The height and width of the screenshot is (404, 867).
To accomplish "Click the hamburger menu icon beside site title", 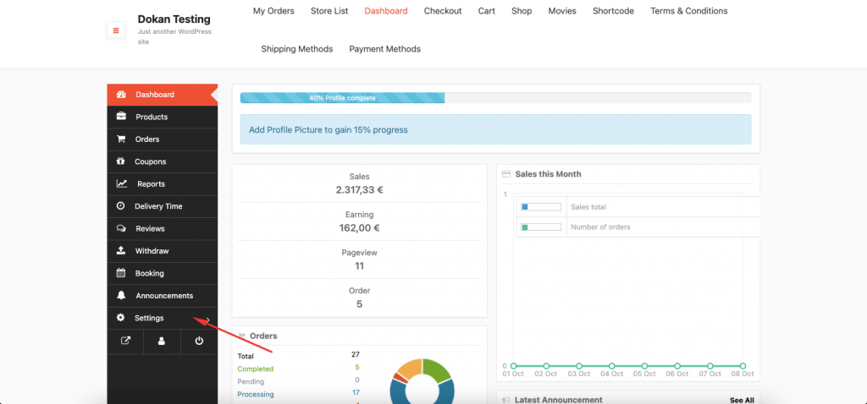I will point(116,30).
